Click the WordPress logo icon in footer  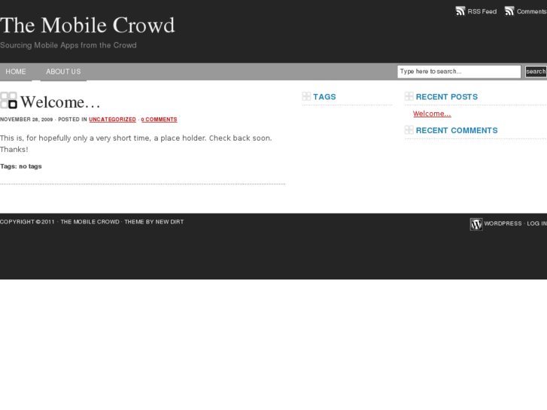coord(476,224)
